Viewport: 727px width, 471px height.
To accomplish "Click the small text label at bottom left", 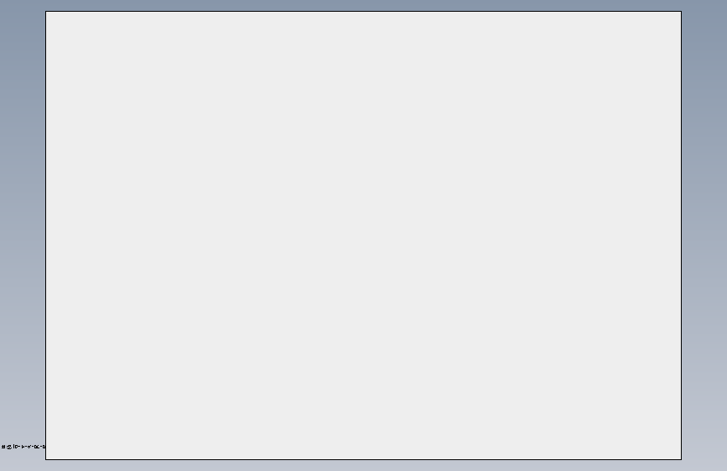I will [x=23, y=447].
